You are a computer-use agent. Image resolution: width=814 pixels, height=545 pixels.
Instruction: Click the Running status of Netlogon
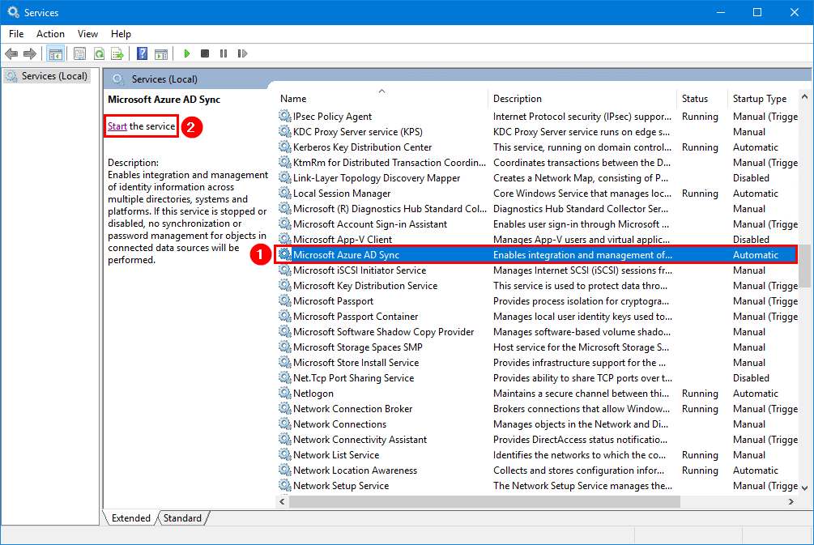pos(700,394)
